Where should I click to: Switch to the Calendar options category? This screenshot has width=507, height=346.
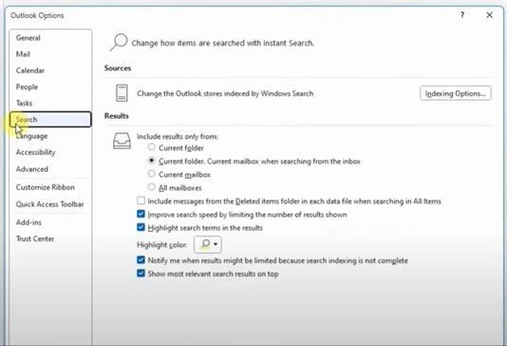pos(30,70)
